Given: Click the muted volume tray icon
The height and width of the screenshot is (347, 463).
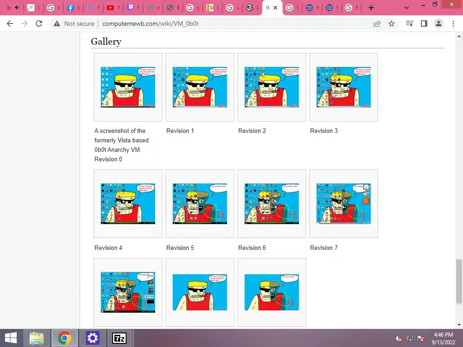Looking at the screenshot, I should pos(398,338).
